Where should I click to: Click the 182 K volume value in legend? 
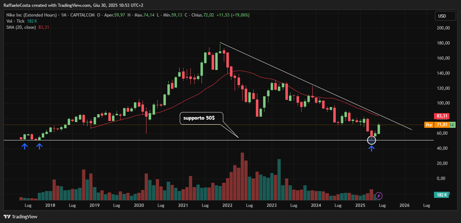tap(32, 21)
